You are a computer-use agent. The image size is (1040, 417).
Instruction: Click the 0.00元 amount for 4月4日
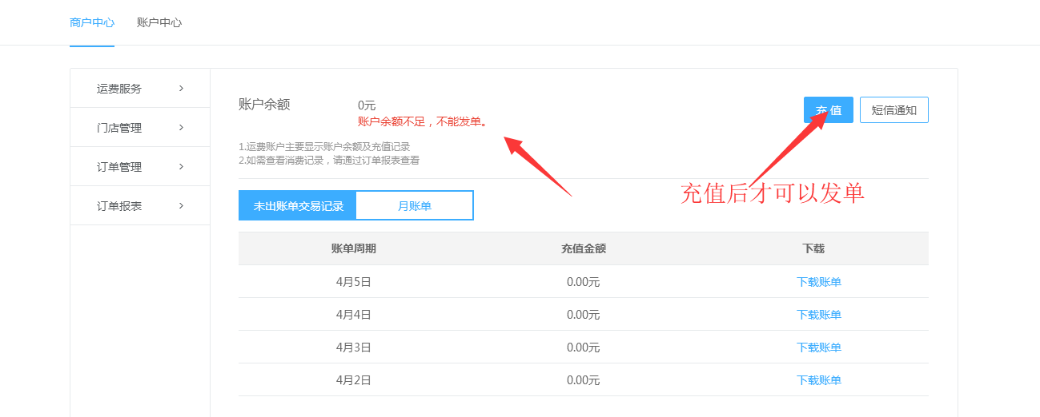(584, 315)
